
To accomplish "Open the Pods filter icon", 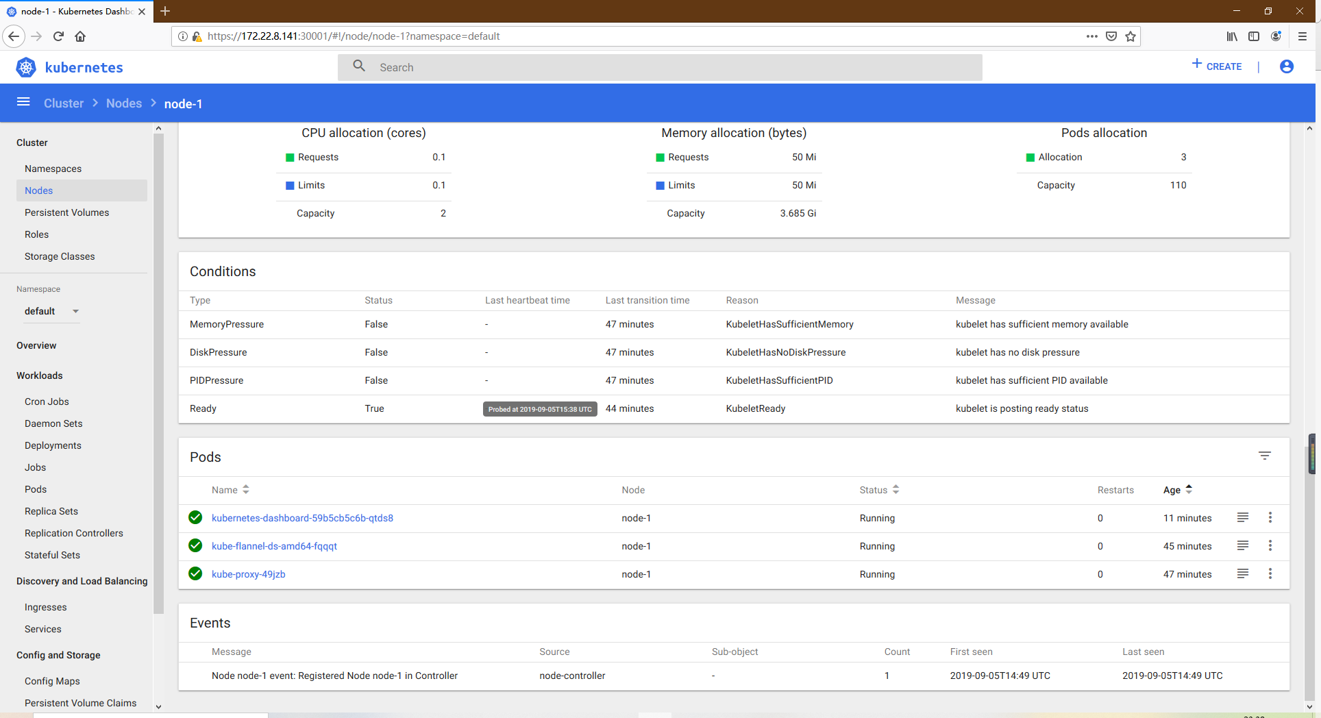I will click(1264, 456).
